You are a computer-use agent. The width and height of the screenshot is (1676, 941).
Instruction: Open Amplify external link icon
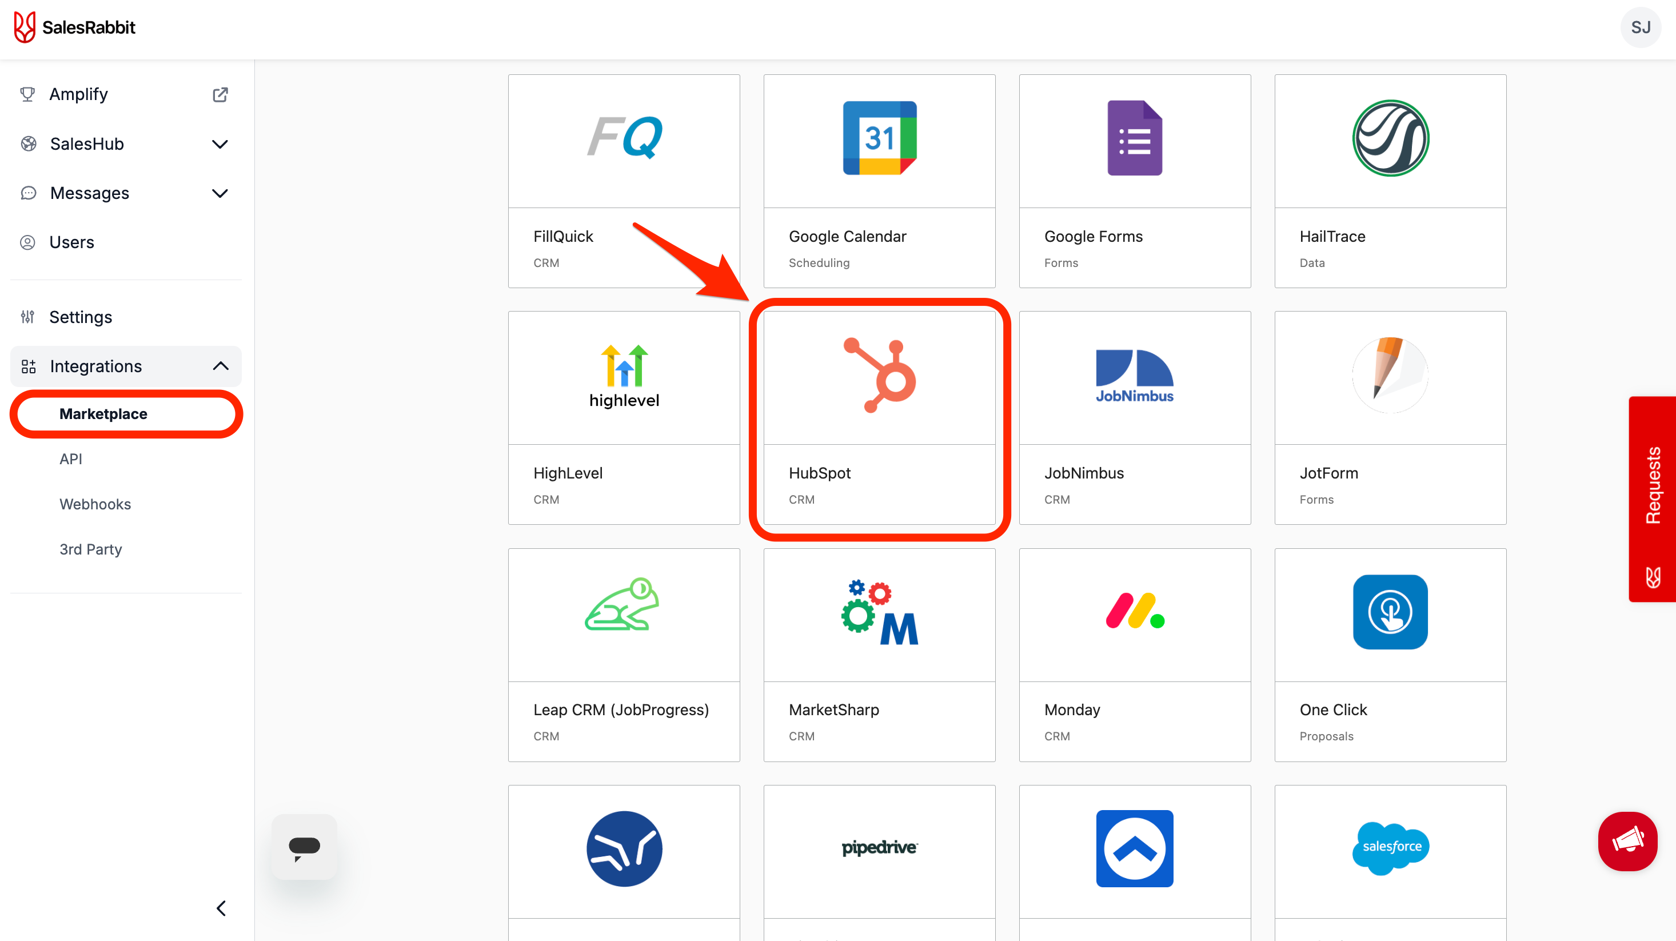pos(220,94)
